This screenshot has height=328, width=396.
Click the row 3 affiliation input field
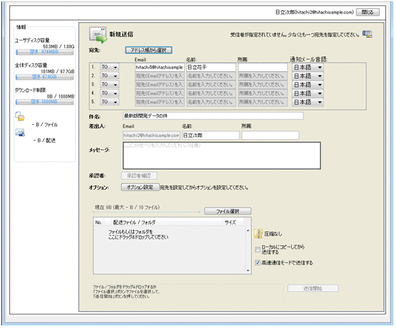click(263, 85)
